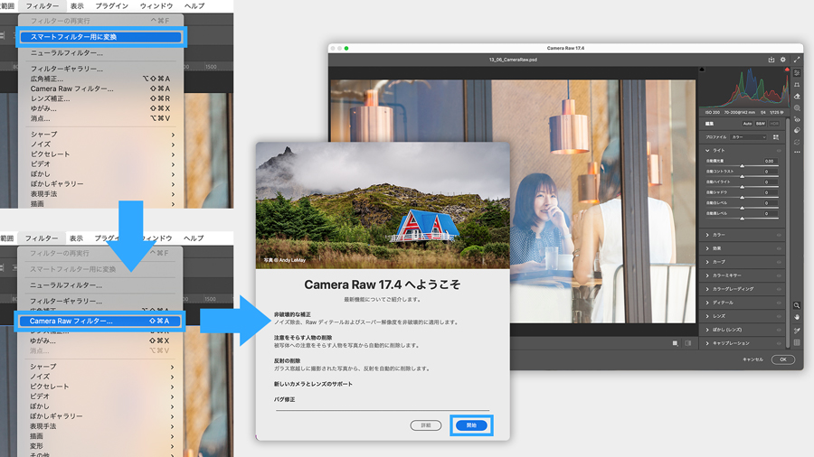Image resolution: width=814 pixels, height=457 pixels.
Task: Toggle visibility eye of カーブ panel
Action: (x=779, y=262)
